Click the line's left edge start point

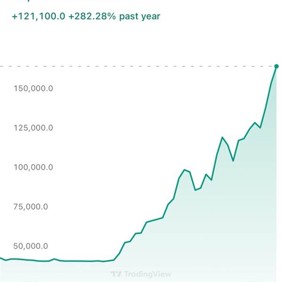(x=1, y=258)
